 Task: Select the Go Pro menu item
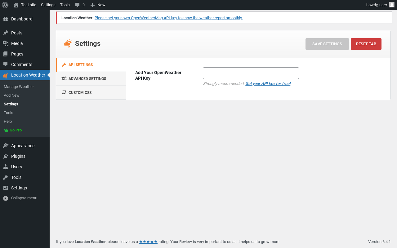point(16,130)
